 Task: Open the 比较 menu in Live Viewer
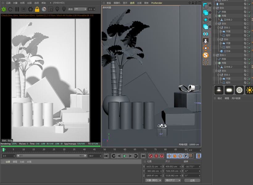click(x=30, y=3)
